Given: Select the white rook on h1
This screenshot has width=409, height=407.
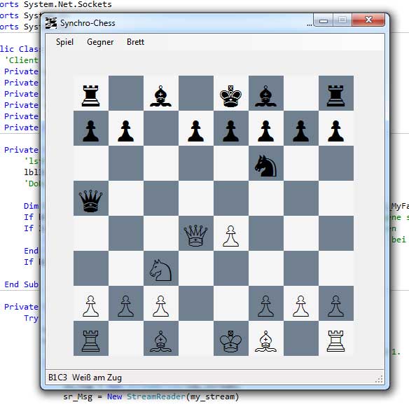Looking at the screenshot, I should 336,340.
